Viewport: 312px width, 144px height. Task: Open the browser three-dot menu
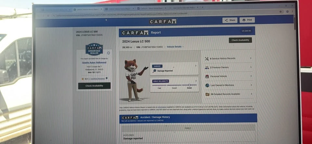coord(292,11)
